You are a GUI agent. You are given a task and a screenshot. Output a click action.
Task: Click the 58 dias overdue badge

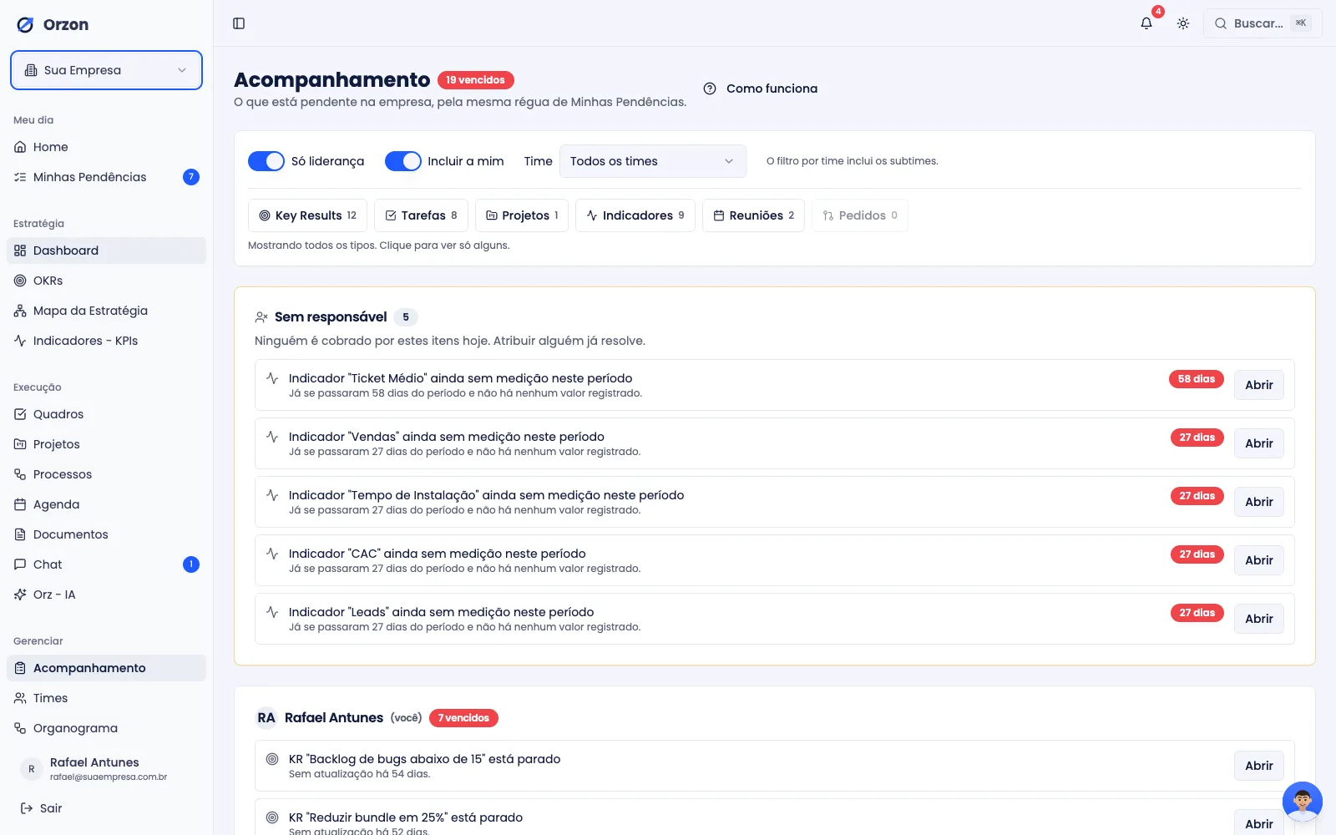(x=1197, y=379)
